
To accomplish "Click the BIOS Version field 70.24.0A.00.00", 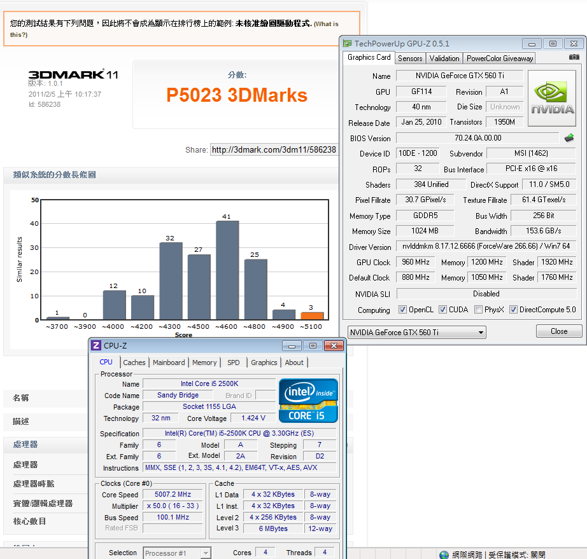I will coord(477,138).
